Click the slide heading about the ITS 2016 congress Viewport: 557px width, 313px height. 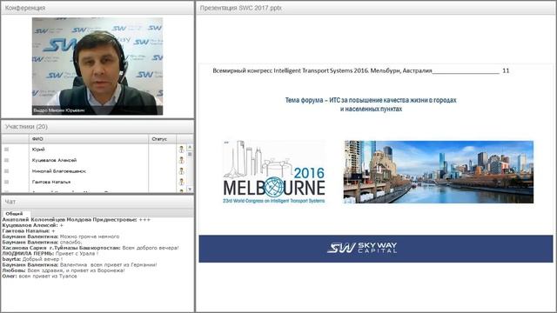click(322, 70)
